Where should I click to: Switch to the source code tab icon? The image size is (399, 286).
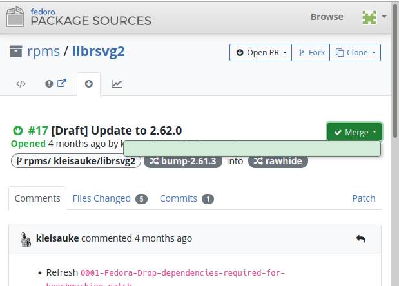click(x=21, y=84)
